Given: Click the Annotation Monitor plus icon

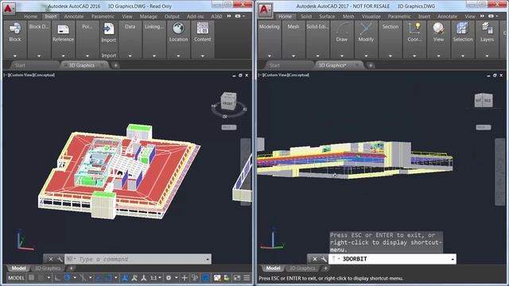Looking at the screenshot, I should click(x=185, y=278).
